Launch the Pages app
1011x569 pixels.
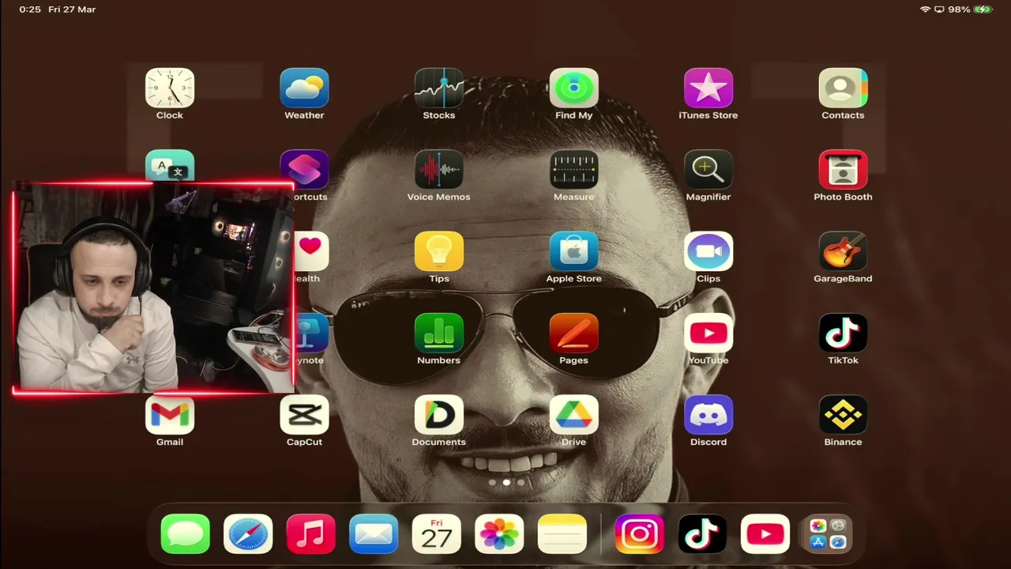click(574, 333)
